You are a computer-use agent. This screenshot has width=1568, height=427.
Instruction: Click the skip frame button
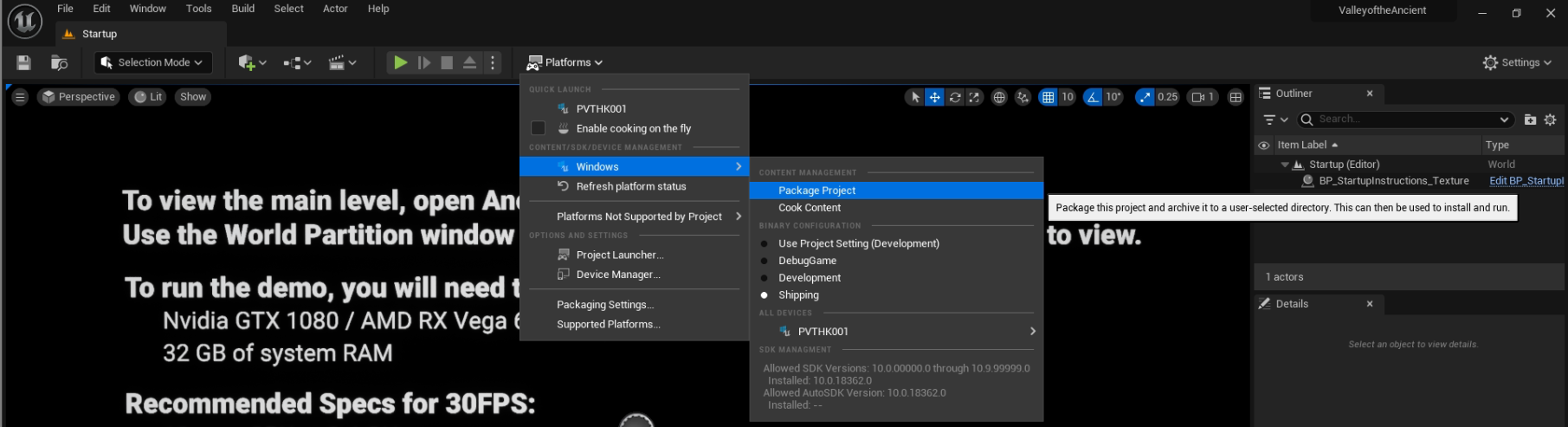coord(424,62)
